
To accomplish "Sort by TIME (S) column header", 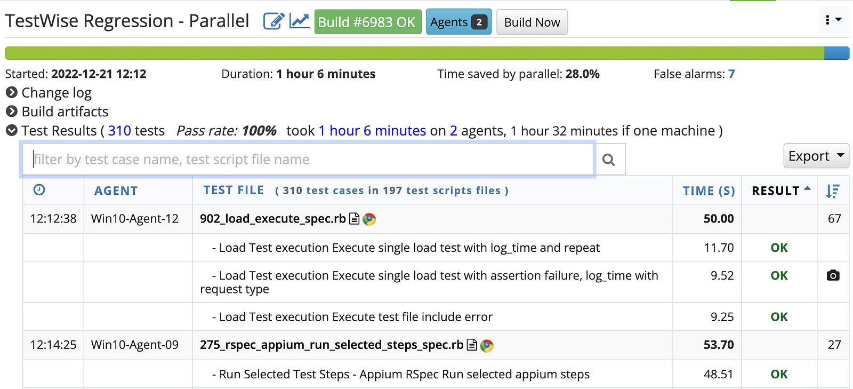I will (709, 190).
